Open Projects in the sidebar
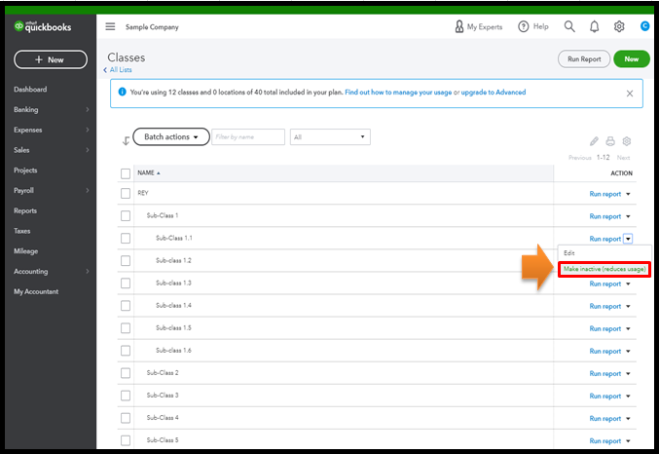The image size is (659, 454). click(25, 170)
